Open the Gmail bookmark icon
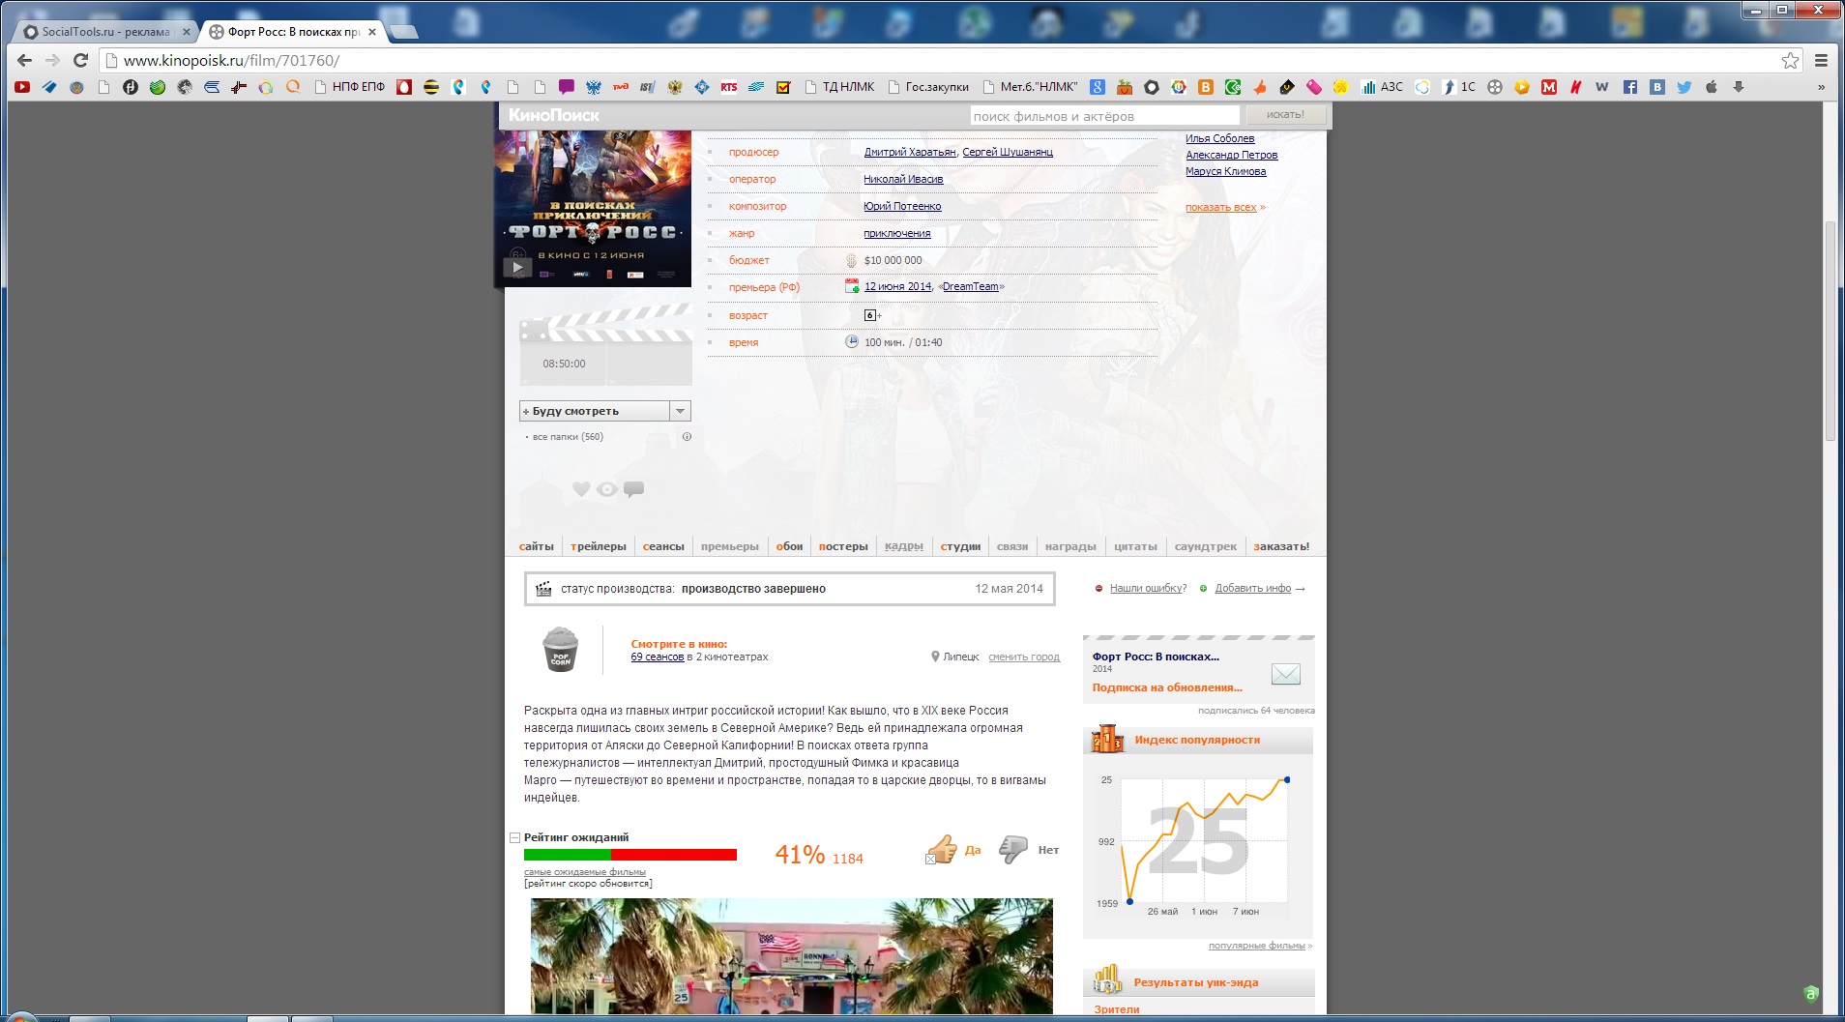The height and width of the screenshot is (1022, 1845). pos(1549,87)
